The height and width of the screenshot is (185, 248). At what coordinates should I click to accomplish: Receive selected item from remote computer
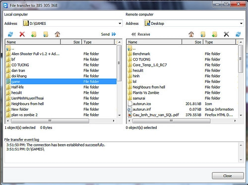point(141,34)
